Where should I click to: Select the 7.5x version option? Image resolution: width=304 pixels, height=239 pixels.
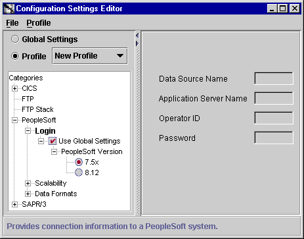tap(79, 162)
